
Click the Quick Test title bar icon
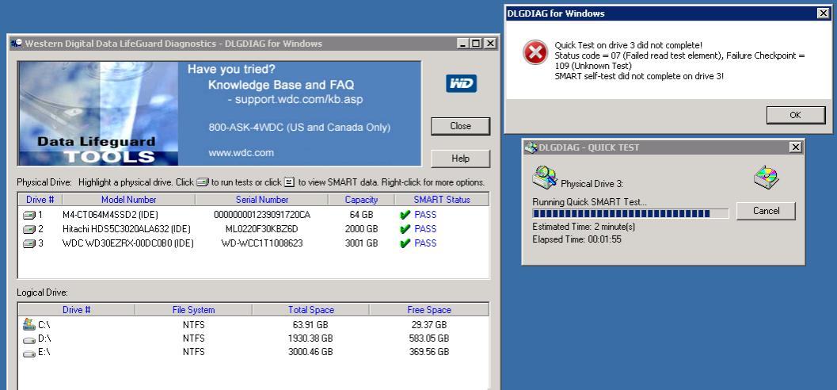(531, 147)
